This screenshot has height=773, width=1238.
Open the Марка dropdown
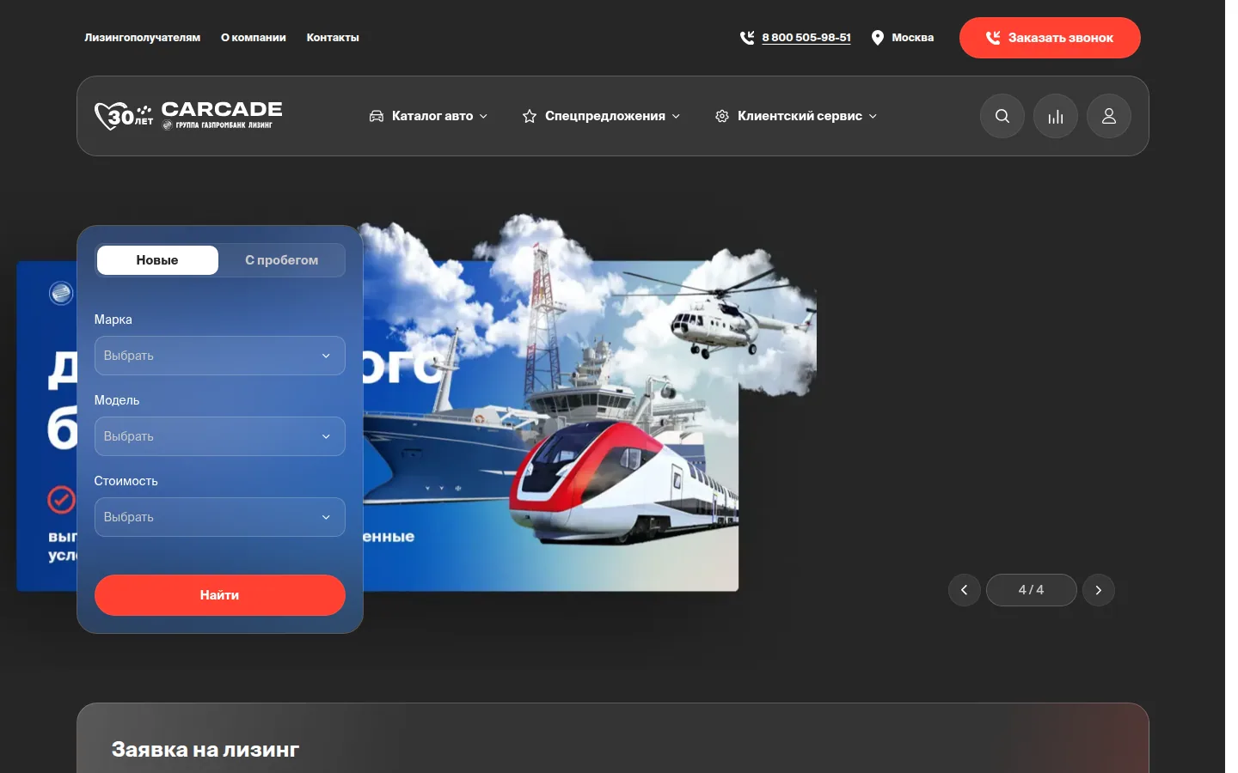(220, 356)
